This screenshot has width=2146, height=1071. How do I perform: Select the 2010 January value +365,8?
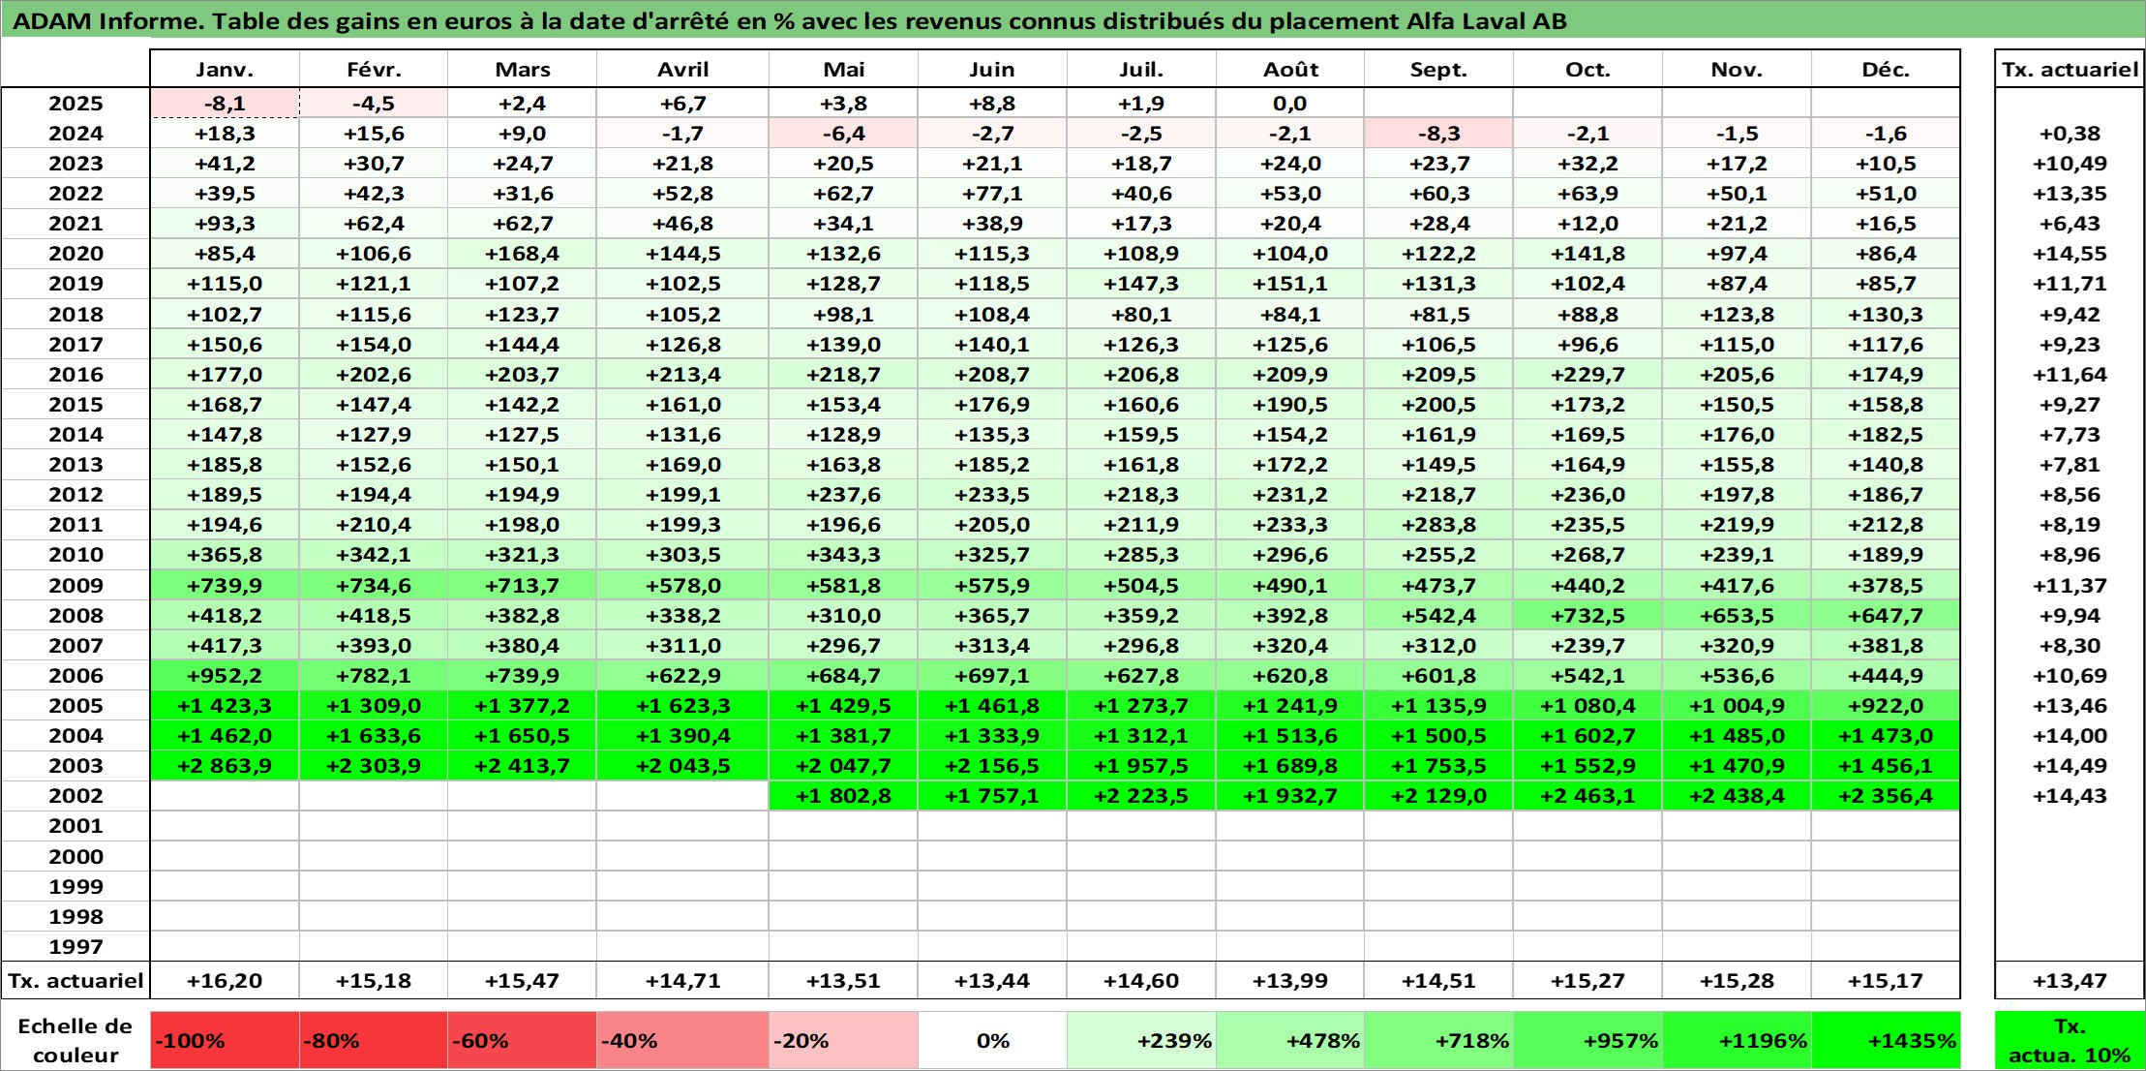coord(225,555)
